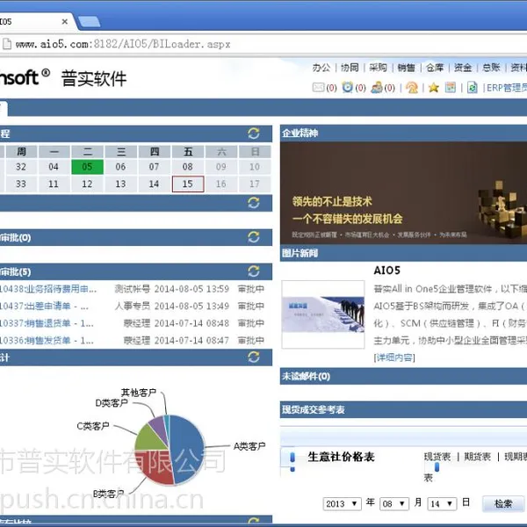The height and width of the screenshot is (527, 527).
Task: Open the 仓库 menu
Action: tap(435, 68)
